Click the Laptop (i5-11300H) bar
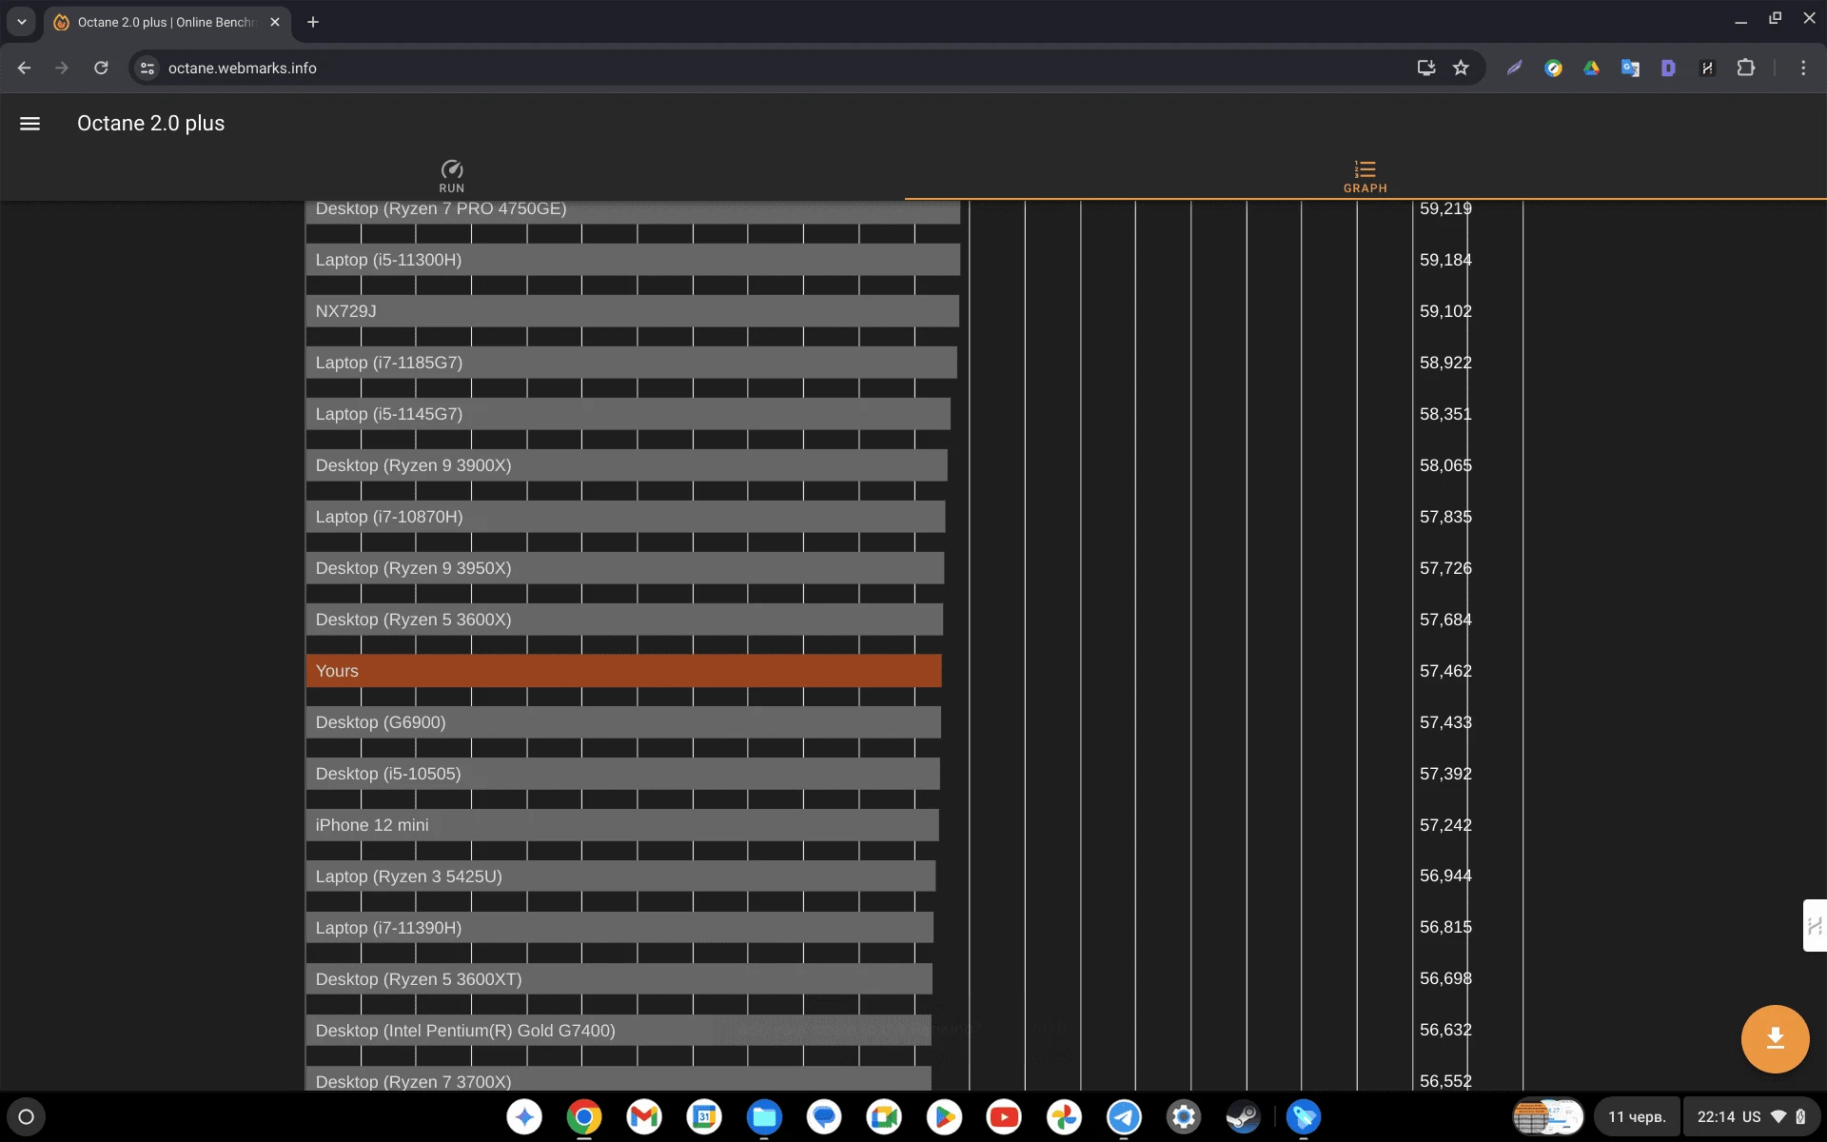Image resolution: width=1827 pixels, height=1142 pixels. (633, 260)
